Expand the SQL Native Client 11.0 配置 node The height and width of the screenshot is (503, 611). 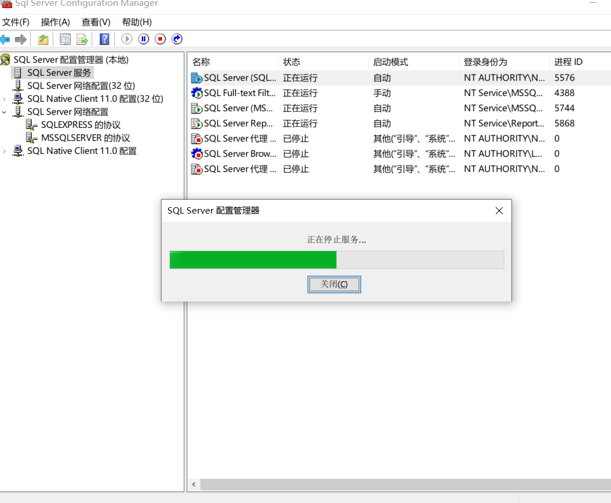pos(4,150)
